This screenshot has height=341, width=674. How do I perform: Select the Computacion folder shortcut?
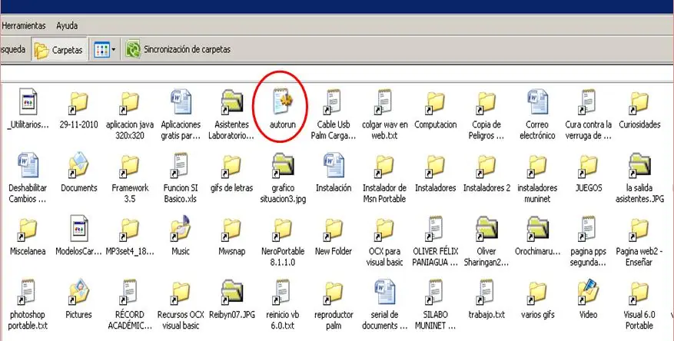click(436, 103)
